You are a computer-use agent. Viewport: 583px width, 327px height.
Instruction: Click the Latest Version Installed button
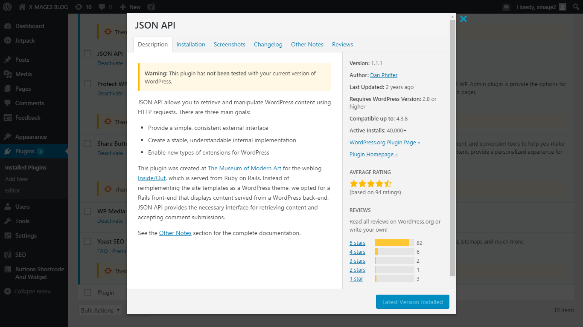click(x=413, y=302)
